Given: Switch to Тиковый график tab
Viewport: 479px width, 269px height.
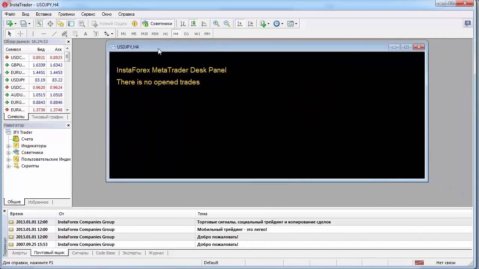Looking at the screenshot, I should (x=48, y=117).
